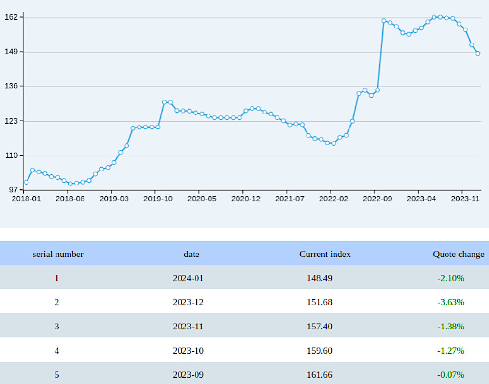This screenshot has width=489, height=384.
Task: Click the serial number column header
Action: [57, 254]
